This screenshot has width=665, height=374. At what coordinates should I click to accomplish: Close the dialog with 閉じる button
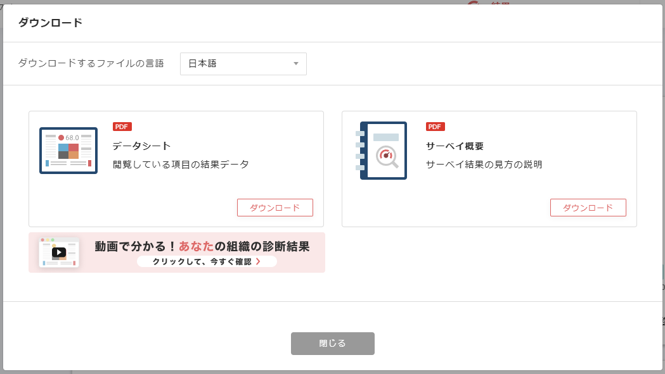(x=332, y=344)
